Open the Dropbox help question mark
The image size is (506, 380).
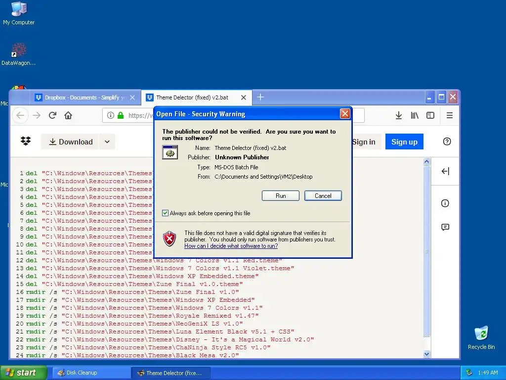[x=447, y=142]
